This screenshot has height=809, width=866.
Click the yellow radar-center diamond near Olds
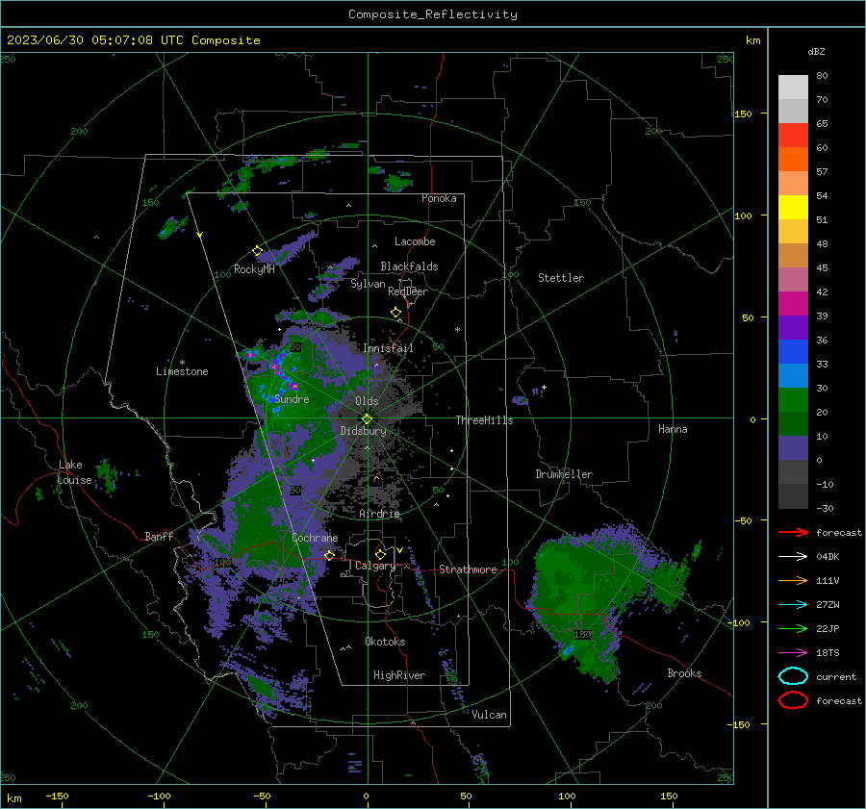[367, 419]
